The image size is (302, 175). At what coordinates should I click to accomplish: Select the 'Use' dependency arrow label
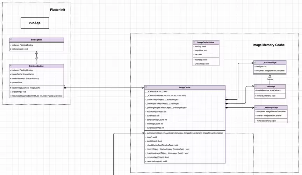36,58
